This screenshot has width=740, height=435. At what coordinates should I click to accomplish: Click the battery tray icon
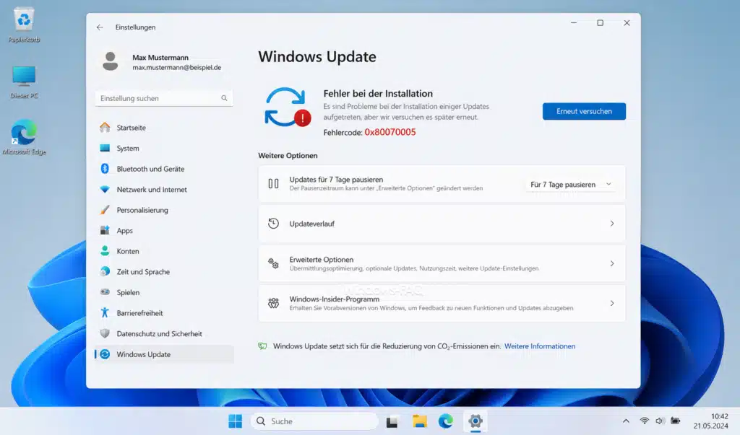[676, 421]
